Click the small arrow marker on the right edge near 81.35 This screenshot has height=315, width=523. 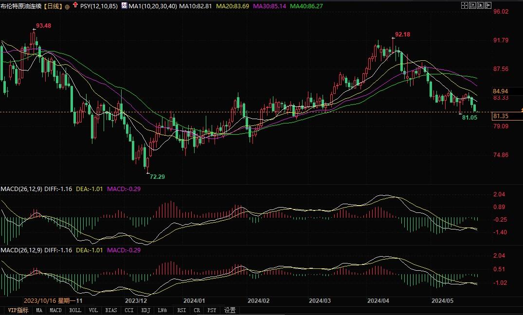[522, 110]
